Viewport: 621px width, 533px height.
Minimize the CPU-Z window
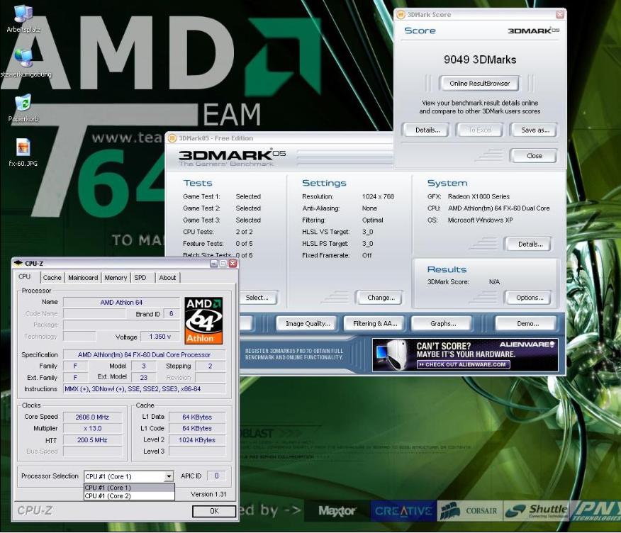coord(214,264)
